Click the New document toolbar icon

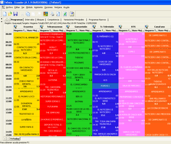pyautogui.click(x=5, y=14)
